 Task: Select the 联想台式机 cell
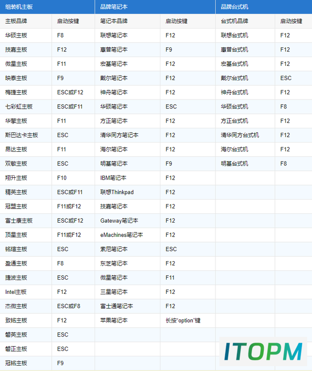pos(245,36)
